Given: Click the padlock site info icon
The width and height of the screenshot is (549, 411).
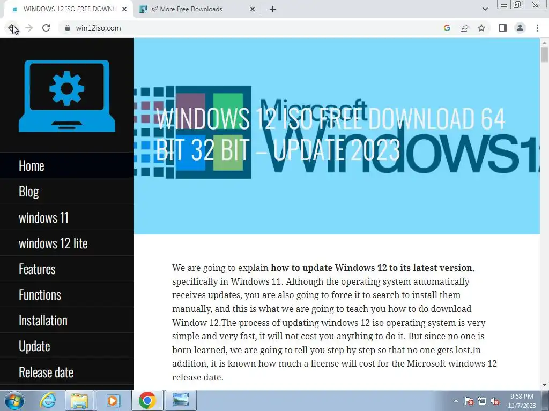Looking at the screenshot, I should coord(68,28).
